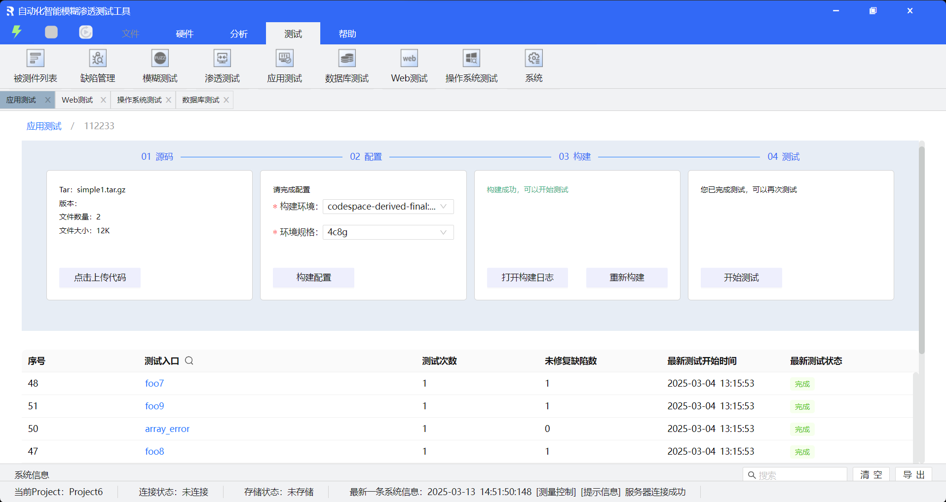Viewport: 946px width, 502px height.
Task: Open the 渗透测试 penetration test icon
Action: (222, 59)
